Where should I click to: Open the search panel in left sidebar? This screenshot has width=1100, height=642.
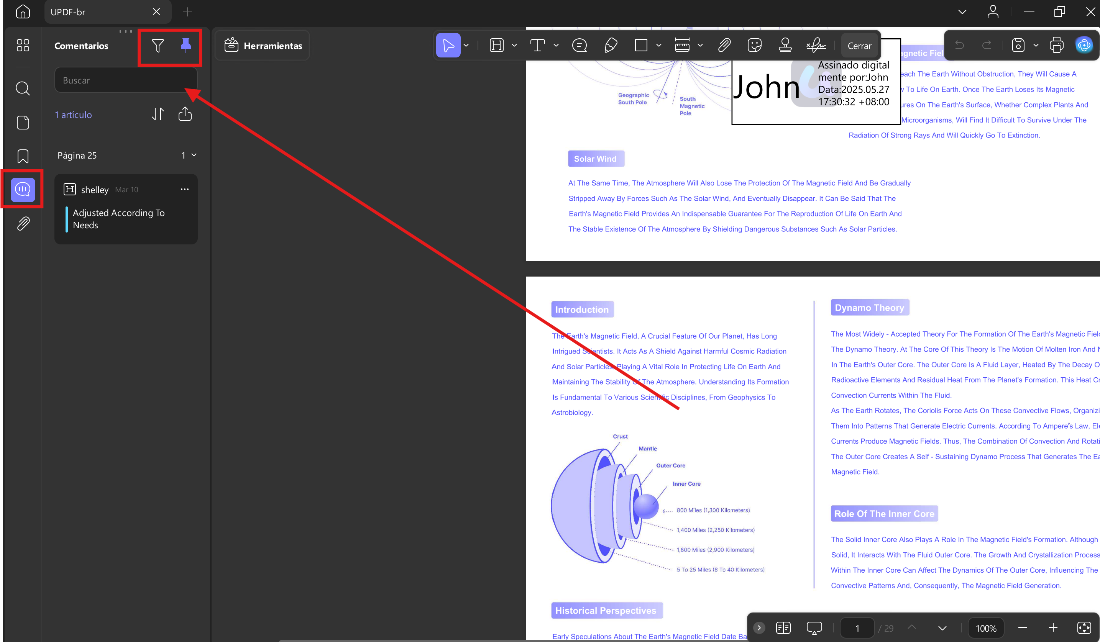tap(23, 88)
